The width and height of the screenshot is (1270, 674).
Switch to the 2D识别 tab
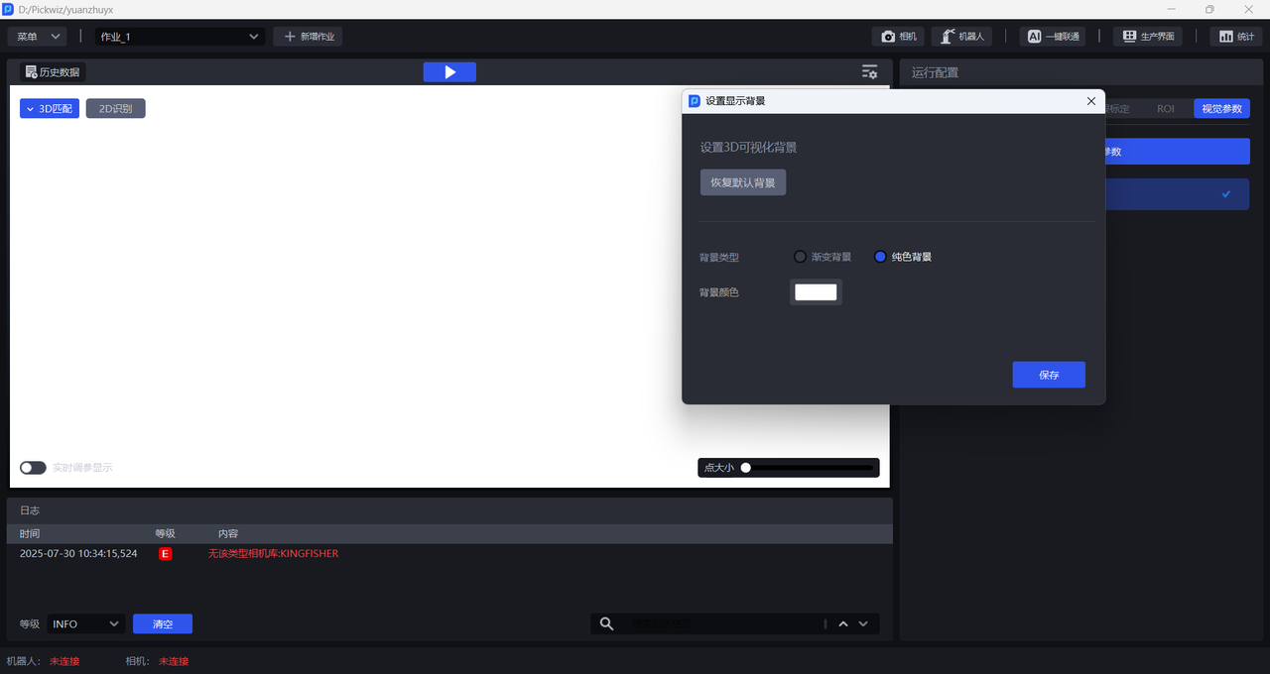pos(115,109)
